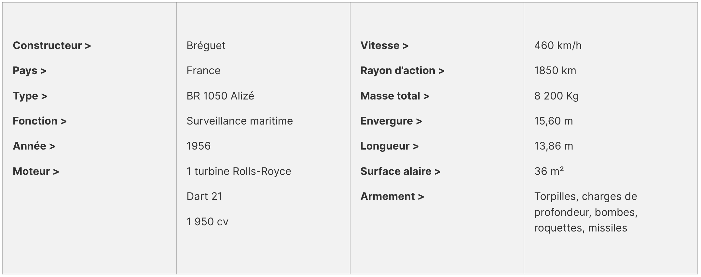The width and height of the screenshot is (701, 277).
Task: Select the 1956 year value
Action: pos(199,146)
